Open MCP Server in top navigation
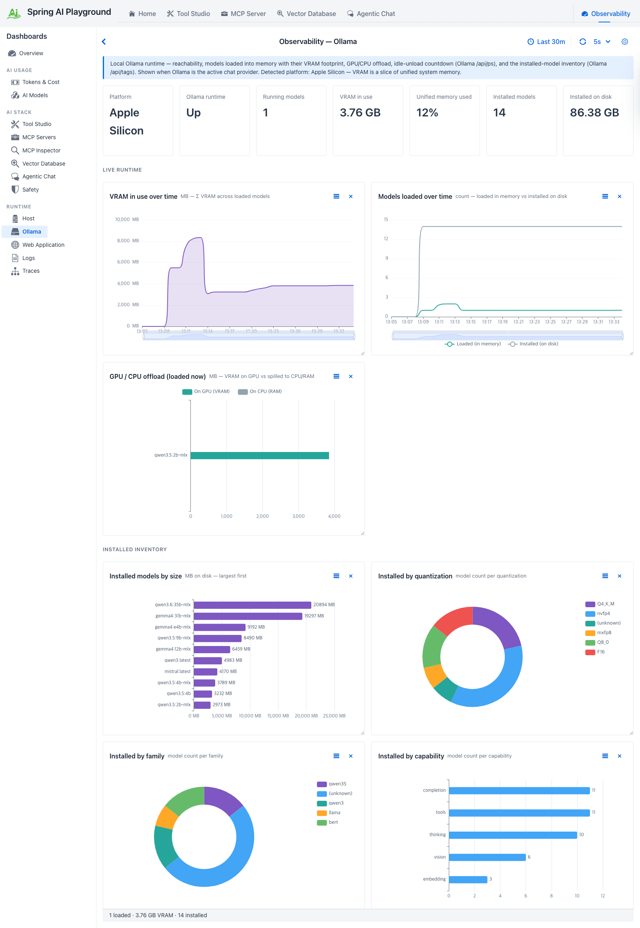 tap(244, 14)
